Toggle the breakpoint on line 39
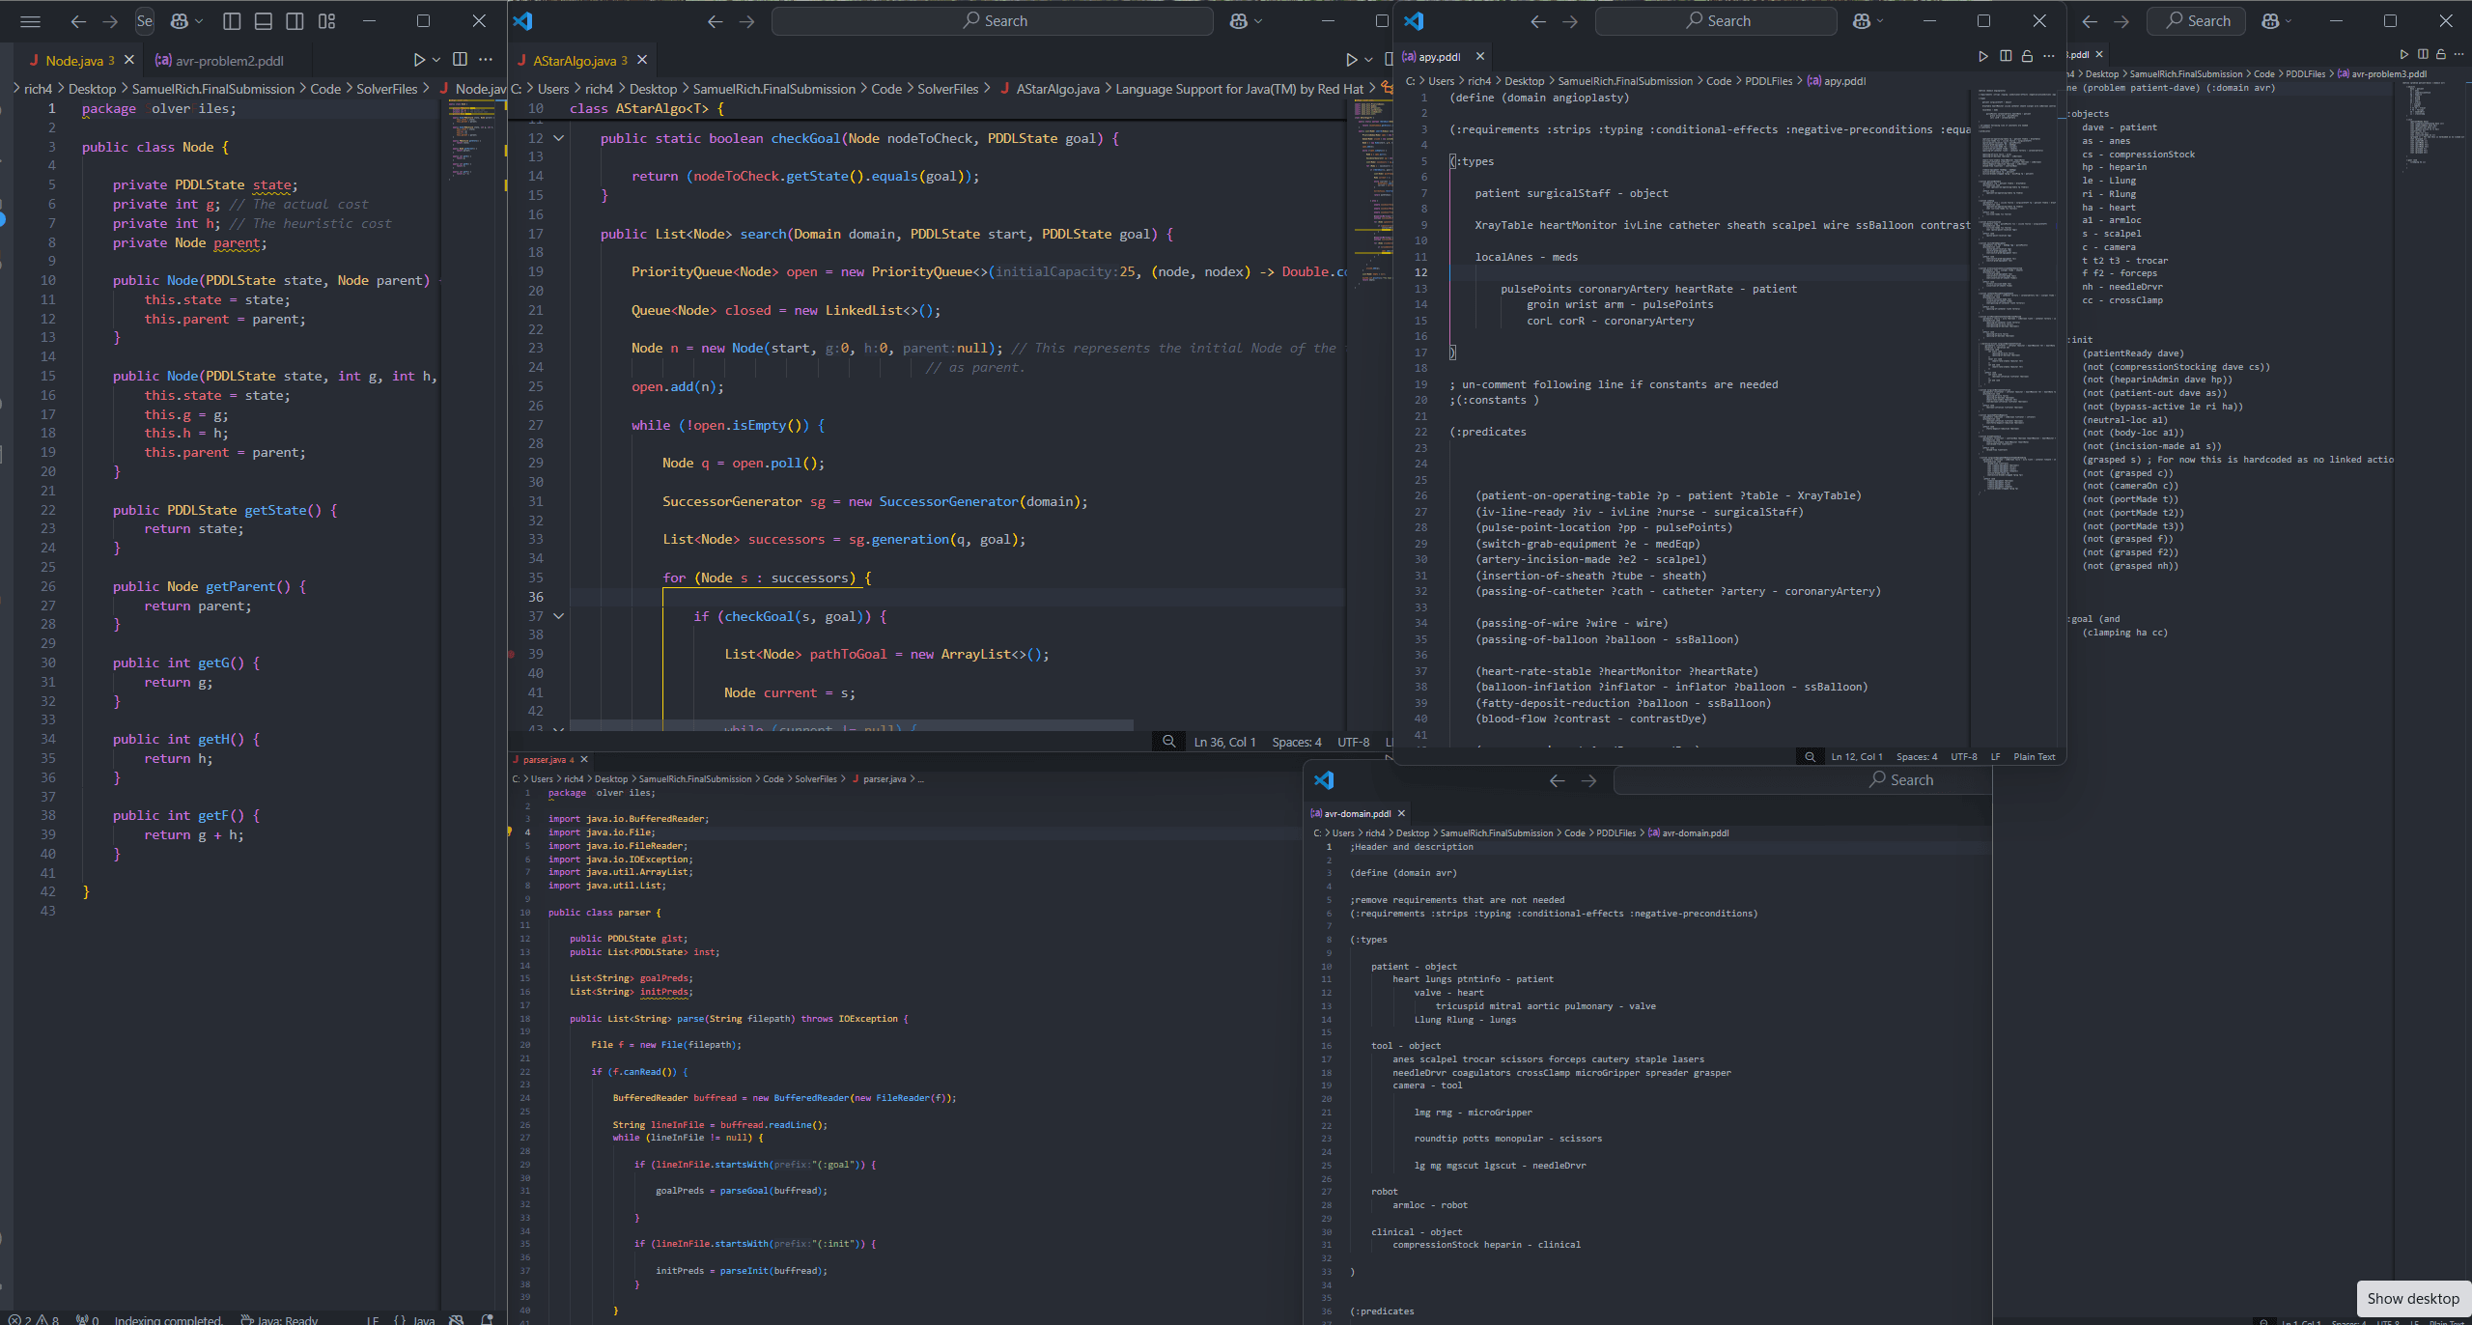 [x=512, y=654]
